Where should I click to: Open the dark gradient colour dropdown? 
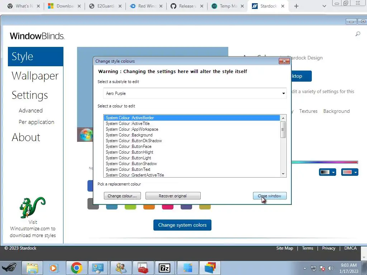[x=328, y=172]
